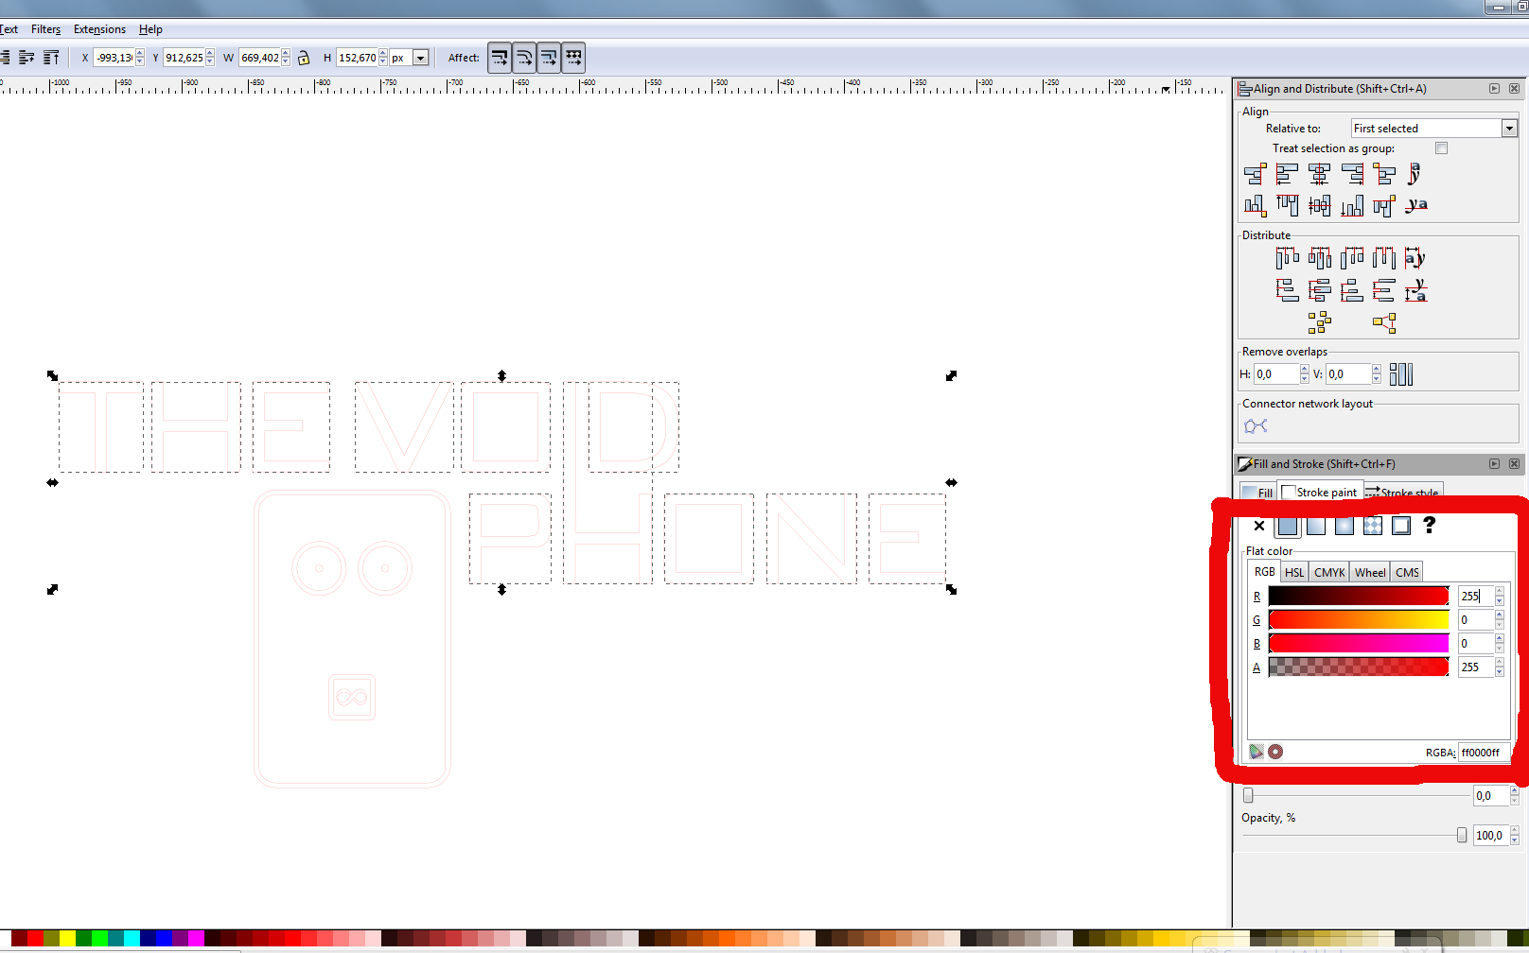Align top edges to bottom edge of anchor
The height and width of the screenshot is (953, 1529).
(x=1383, y=205)
